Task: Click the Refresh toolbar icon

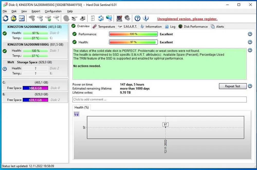Action: click(x=5, y=18)
